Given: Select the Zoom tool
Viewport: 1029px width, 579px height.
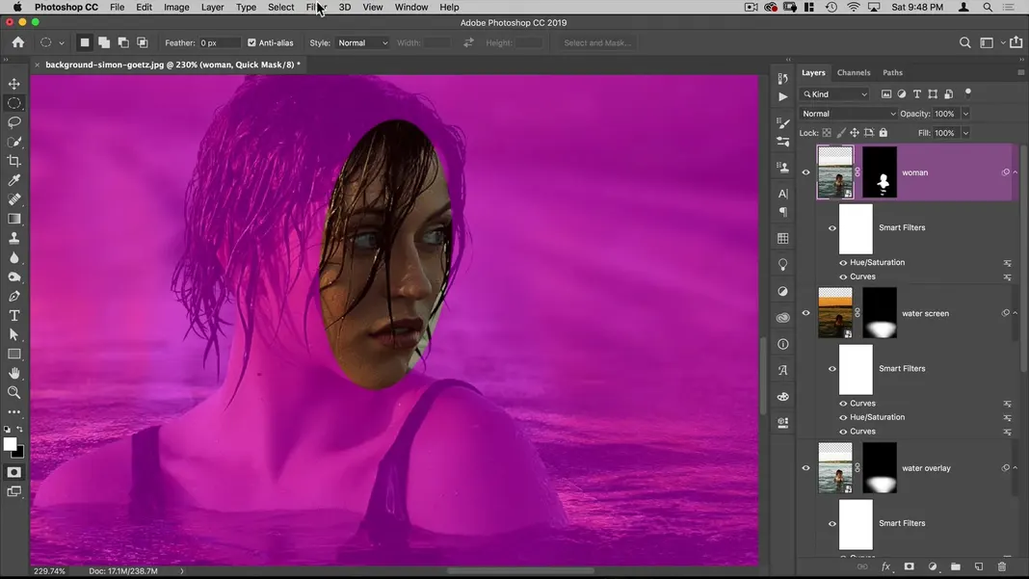Looking at the screenshot, I should [x=13, y=392].
